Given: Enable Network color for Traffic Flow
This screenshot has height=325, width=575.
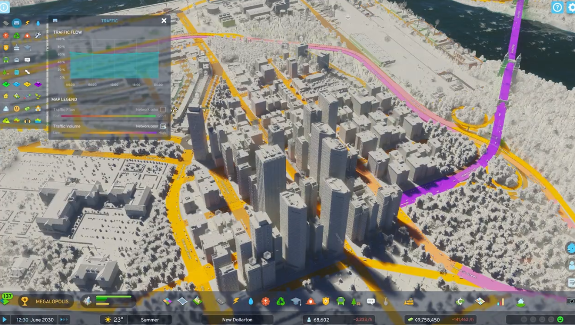Looking at the screenshot, I should [x=163, y=109].
